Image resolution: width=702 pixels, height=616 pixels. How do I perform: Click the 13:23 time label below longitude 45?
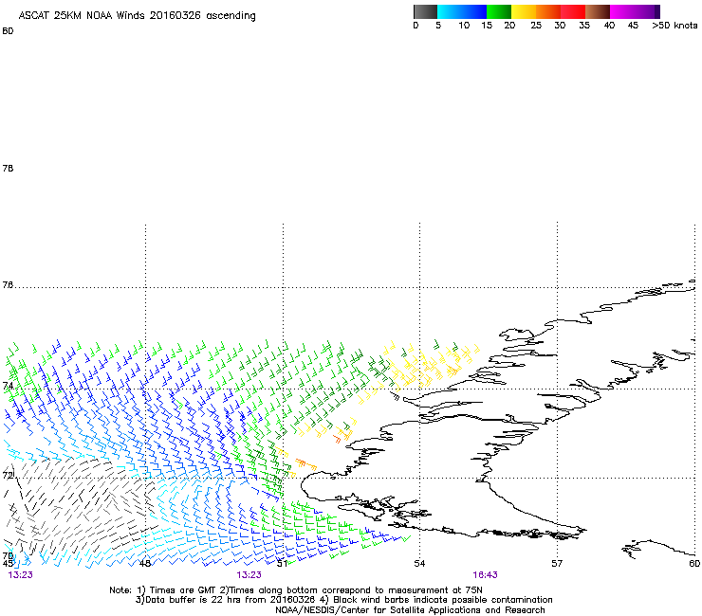21,575
